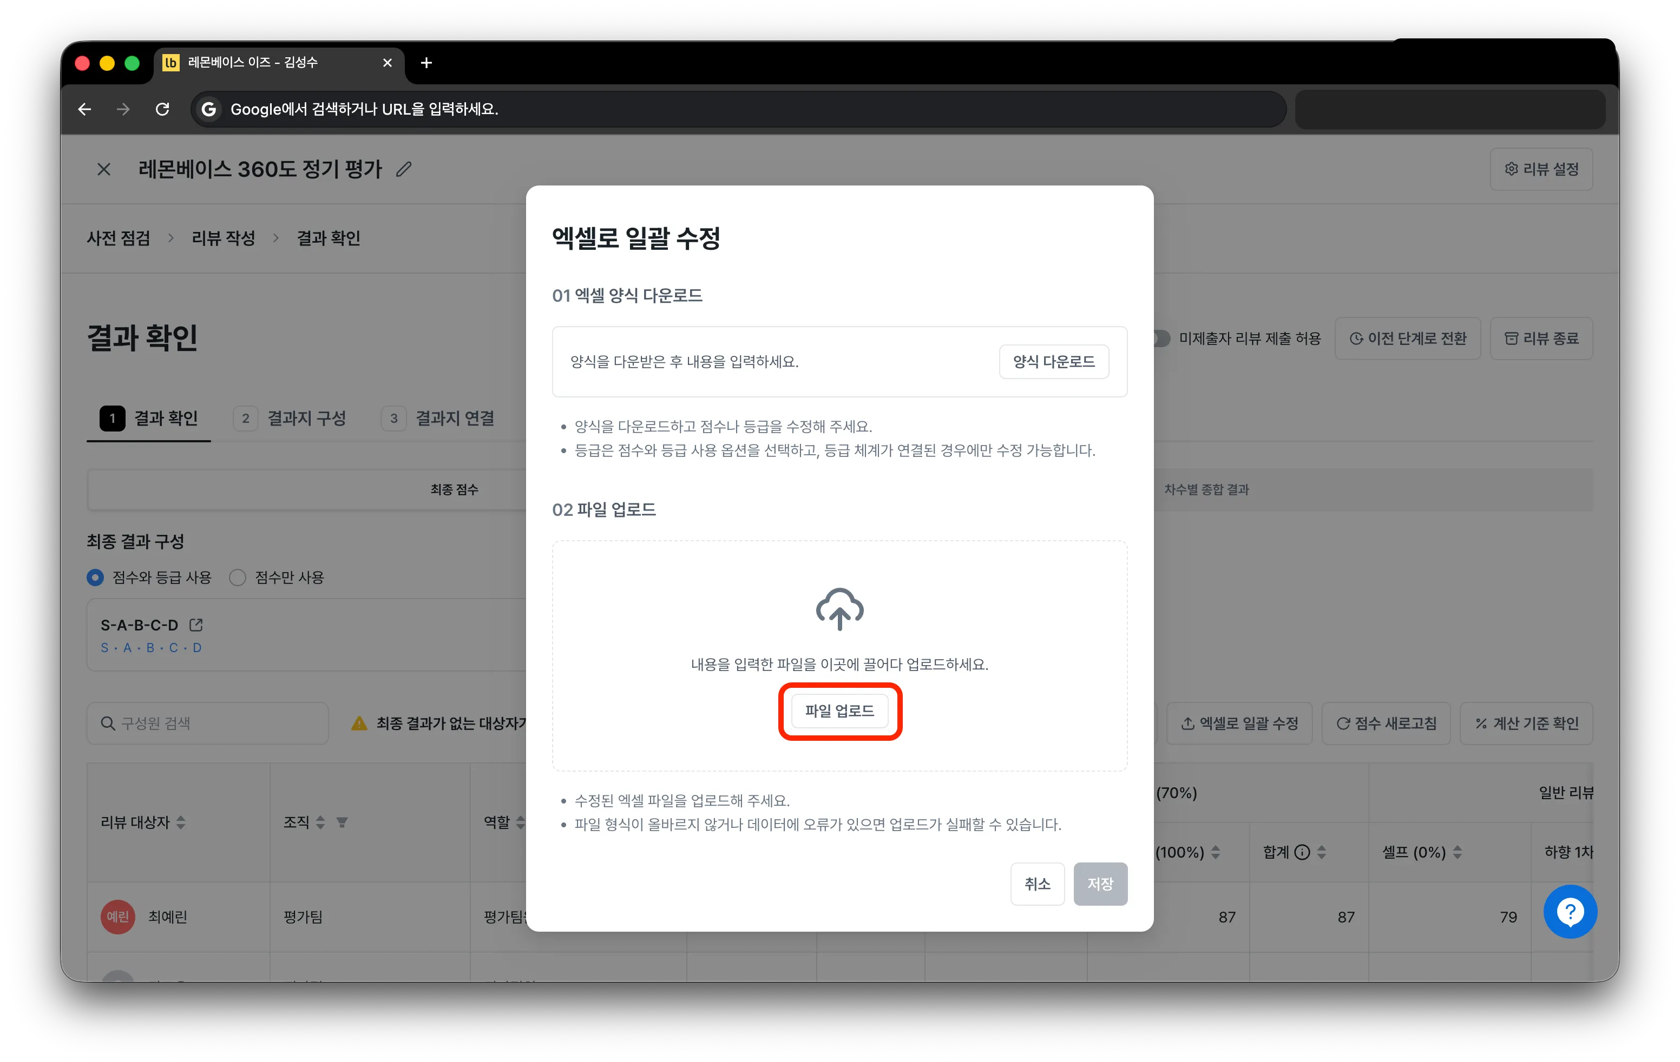Sort the (100%) column arrows
The height and width of the screenshot is (1062, 1680).
[x=1216, y=852]
